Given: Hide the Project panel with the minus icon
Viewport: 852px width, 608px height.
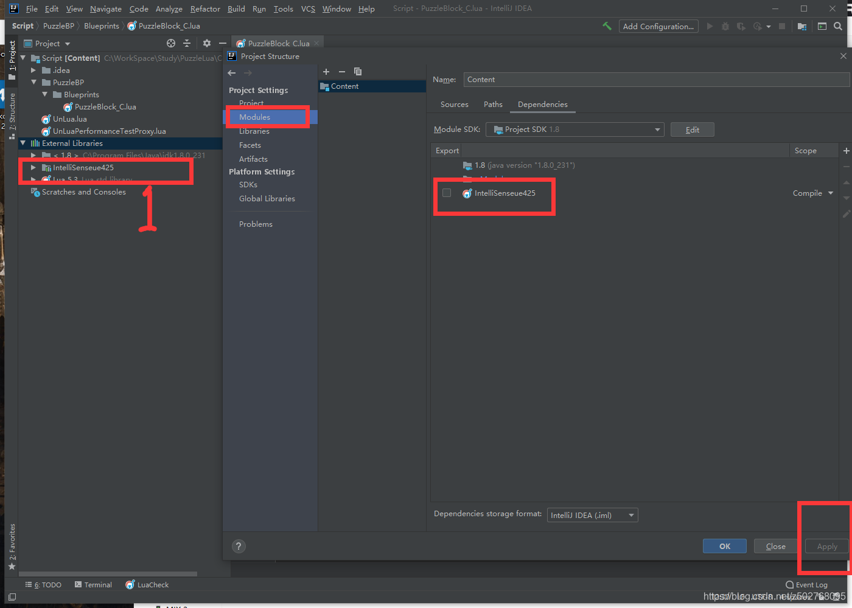Looking at the screenshot, I should 223,43.
